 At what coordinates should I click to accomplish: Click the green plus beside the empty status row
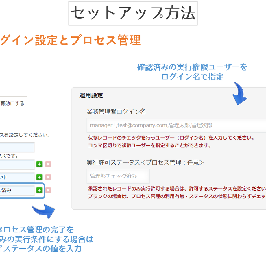pos(39,164)
